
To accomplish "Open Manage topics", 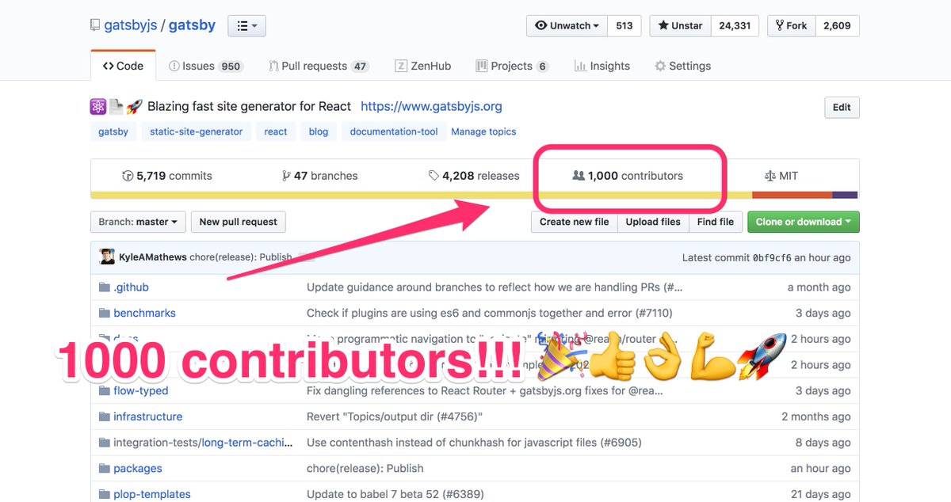I will tap(483, 131).
